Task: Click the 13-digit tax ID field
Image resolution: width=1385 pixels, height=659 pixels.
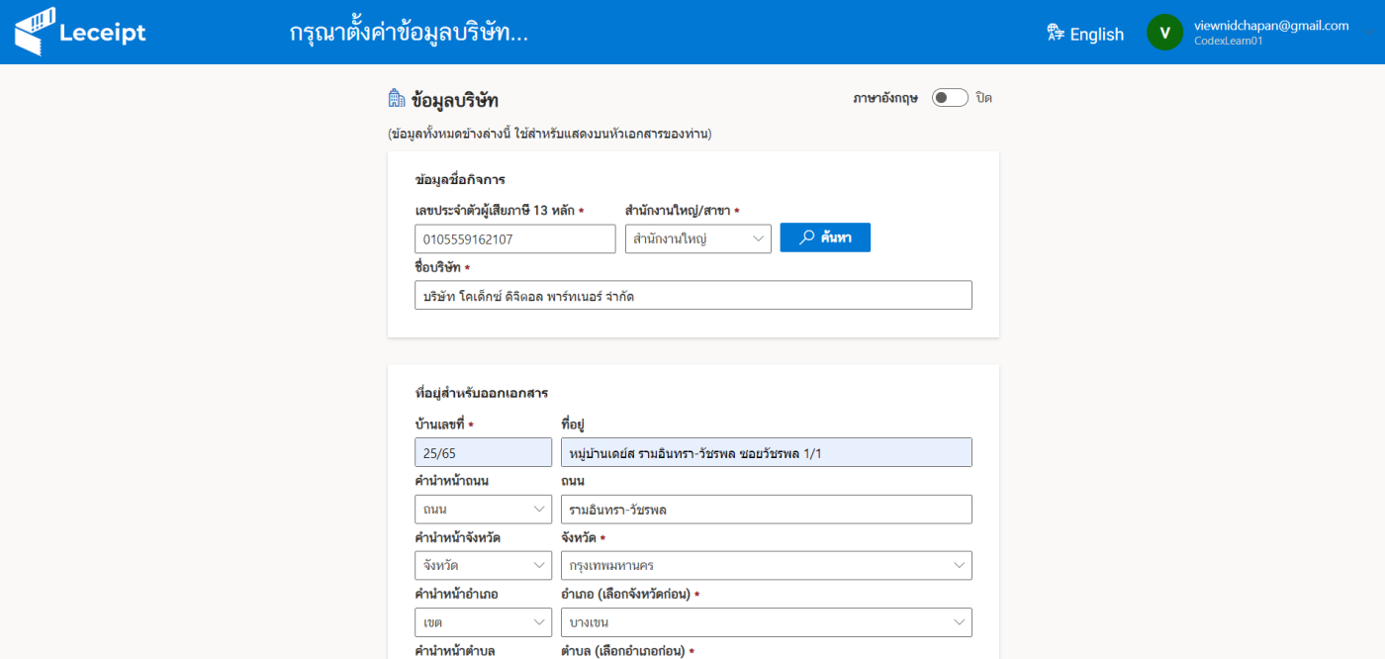Action: pyautogui.click(x=514, y=238)
